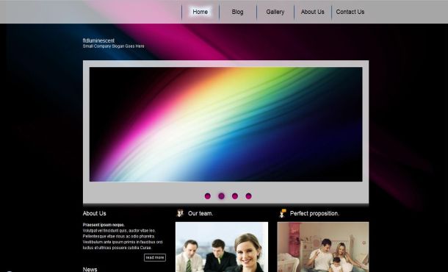
Task: Click the About Us section heading
Action: 94,213
